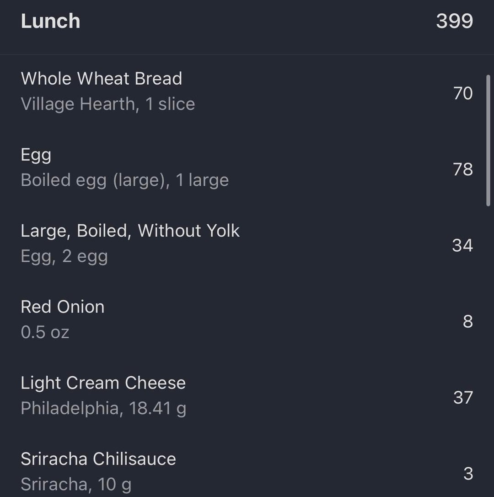Tap the 37 calorie value for cheese
Screen dimensions: 494x497
[462, 398]
